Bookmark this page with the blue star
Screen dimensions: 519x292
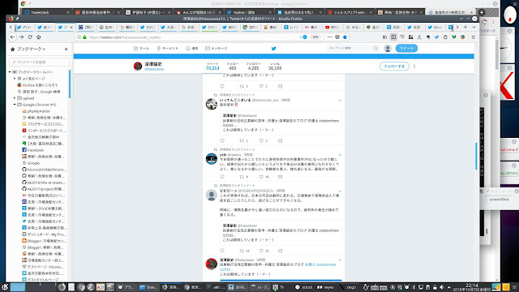pyautogui.click(x=345, y=37)
